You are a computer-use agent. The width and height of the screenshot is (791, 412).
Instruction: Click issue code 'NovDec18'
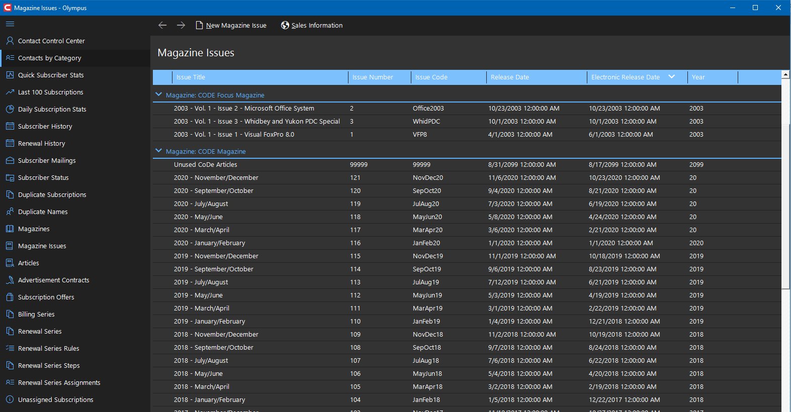point(427,334)
